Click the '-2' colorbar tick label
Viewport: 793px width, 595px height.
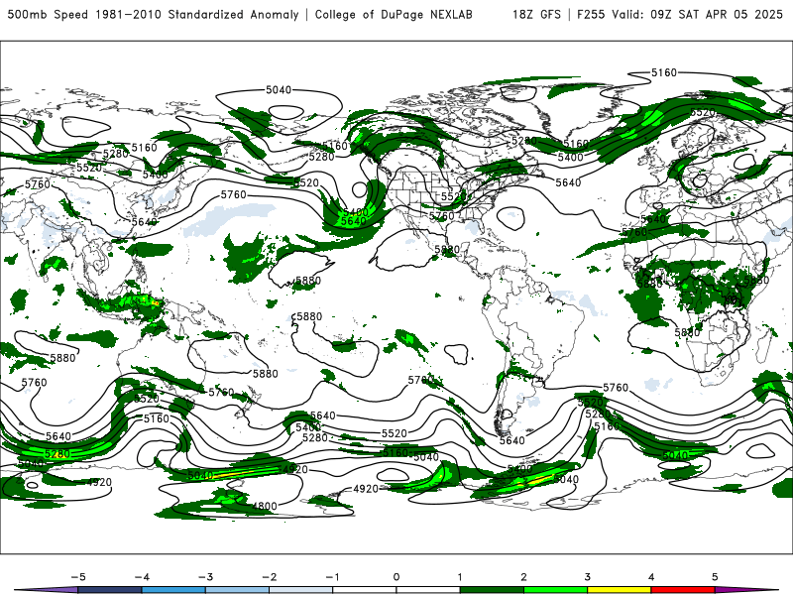[x=269, y=577]
